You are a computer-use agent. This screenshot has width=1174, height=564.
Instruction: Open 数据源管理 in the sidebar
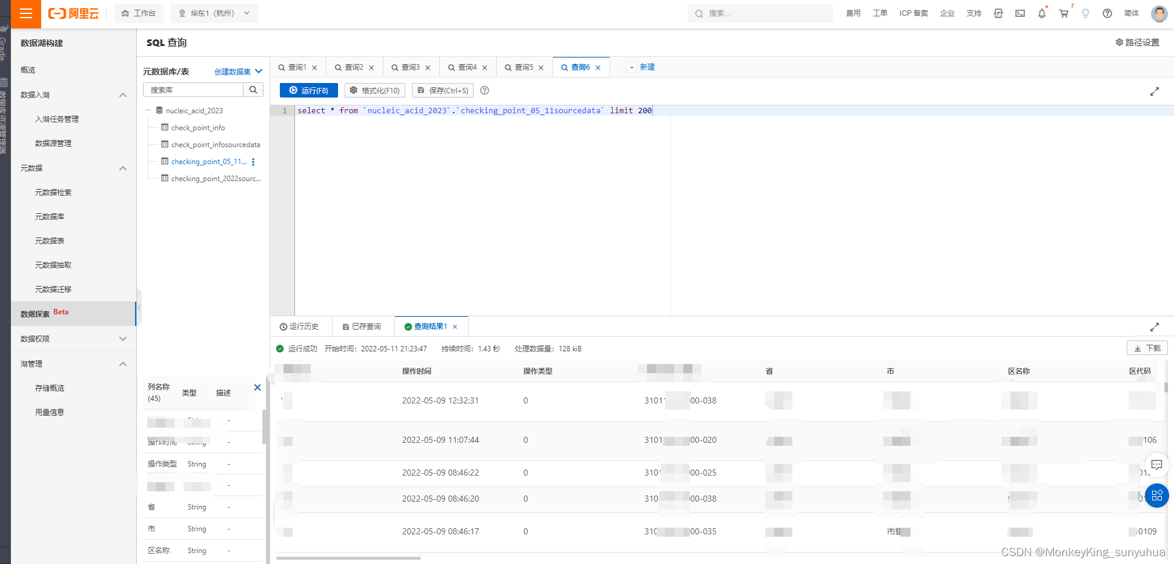(x=53, y=144)
